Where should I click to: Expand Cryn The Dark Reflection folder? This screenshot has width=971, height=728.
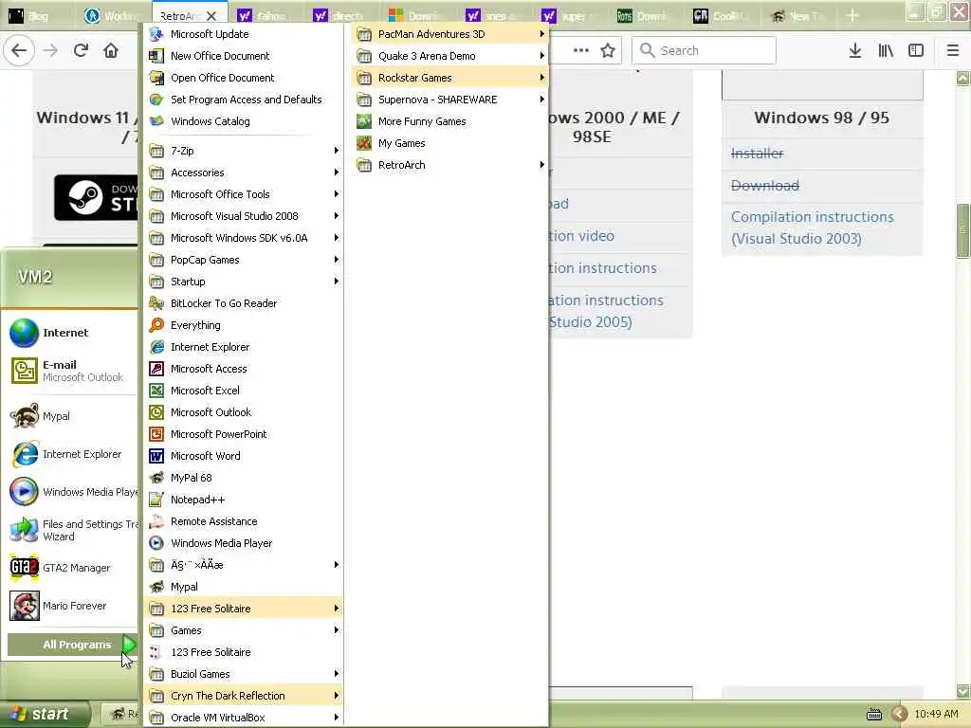point(243,696)
